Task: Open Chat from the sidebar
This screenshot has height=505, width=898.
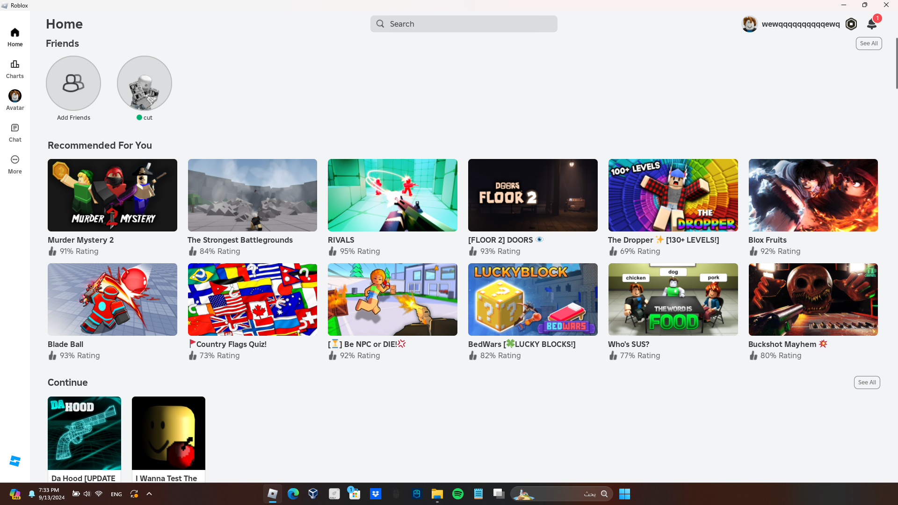Action: click(x=15, y=133)
